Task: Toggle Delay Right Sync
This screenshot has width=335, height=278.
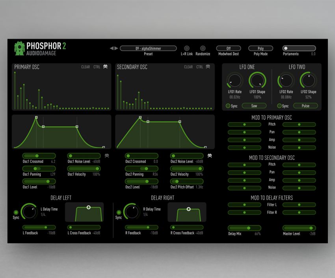Action: tap(119, 213)
